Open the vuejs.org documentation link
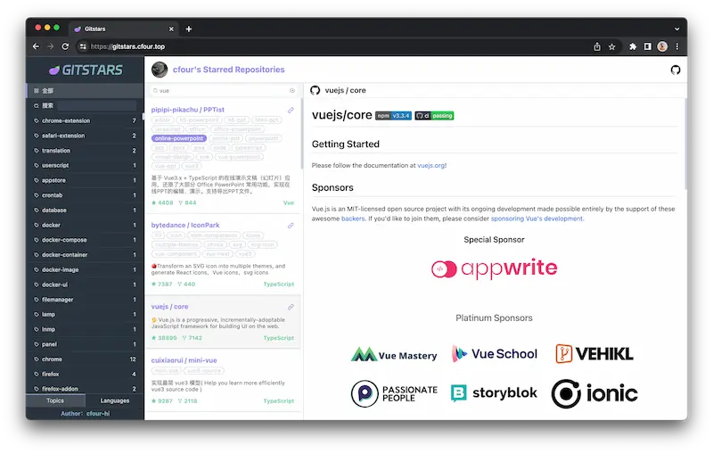 (x=431, y=166)
